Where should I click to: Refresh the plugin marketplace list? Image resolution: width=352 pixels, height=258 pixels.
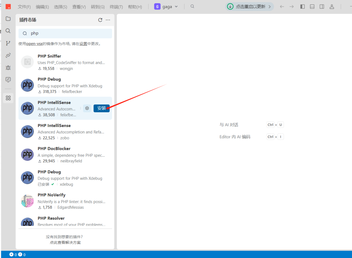(x=100, y=20)
